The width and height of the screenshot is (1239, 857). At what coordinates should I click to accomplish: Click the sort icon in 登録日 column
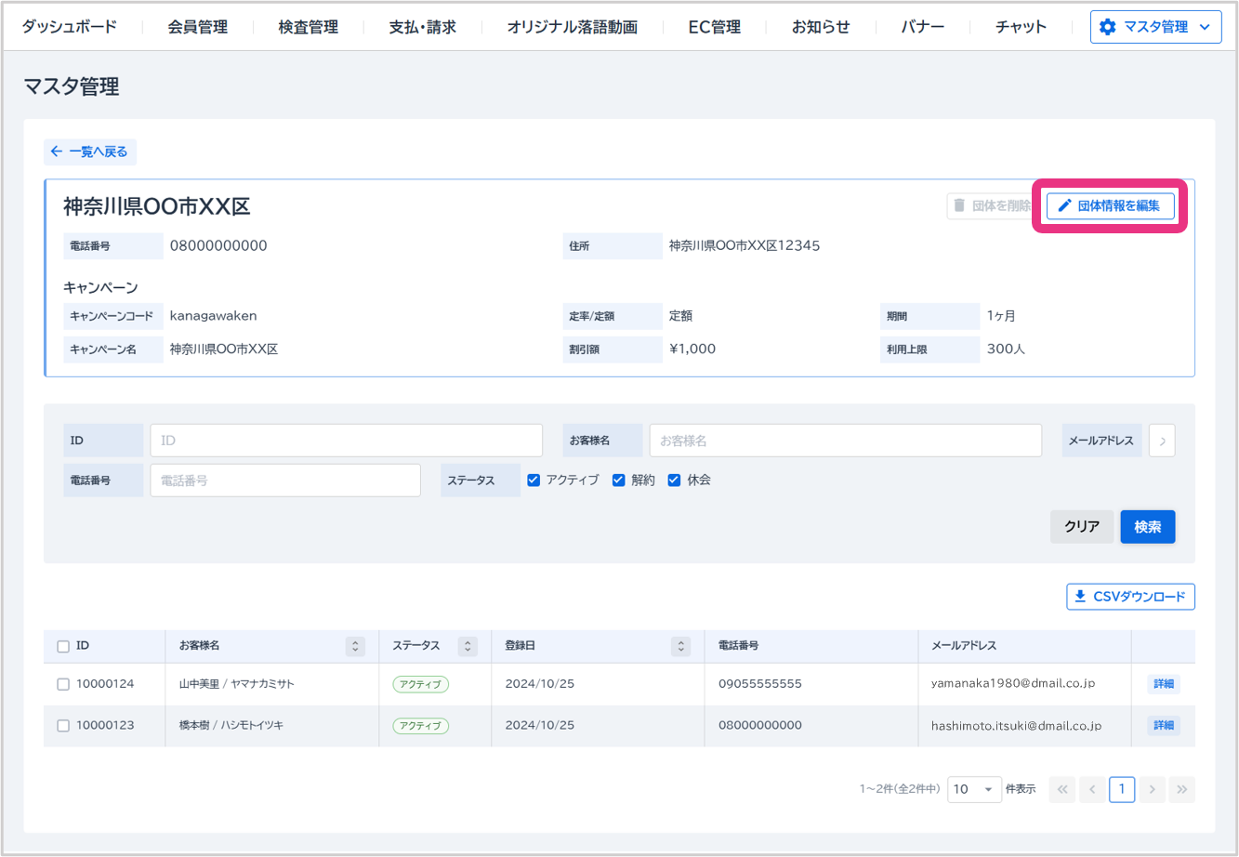pos(681,646)
